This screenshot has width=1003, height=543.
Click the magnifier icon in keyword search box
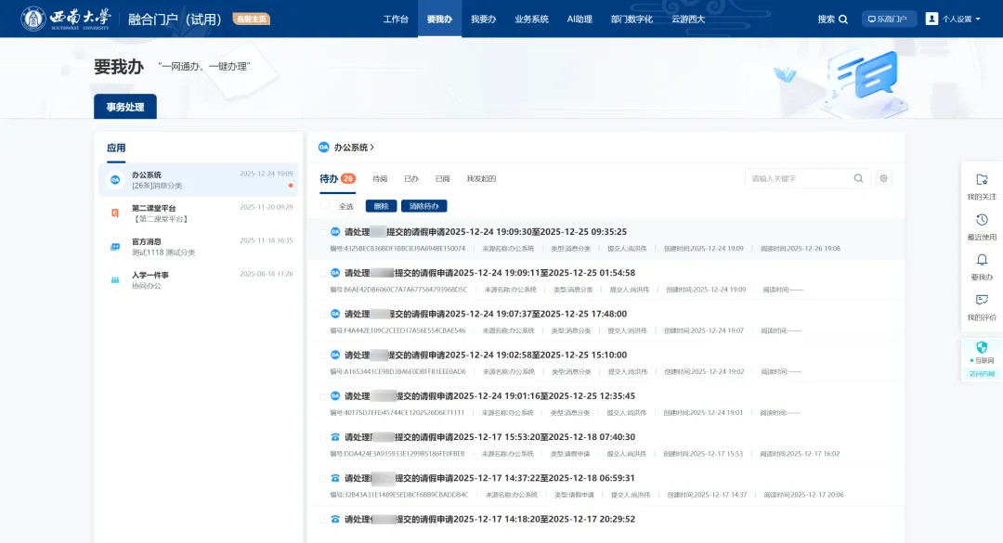click(x=858, y=178)
